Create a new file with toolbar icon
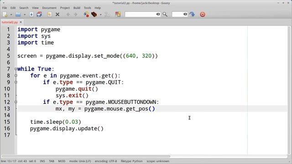 (5, 15)
